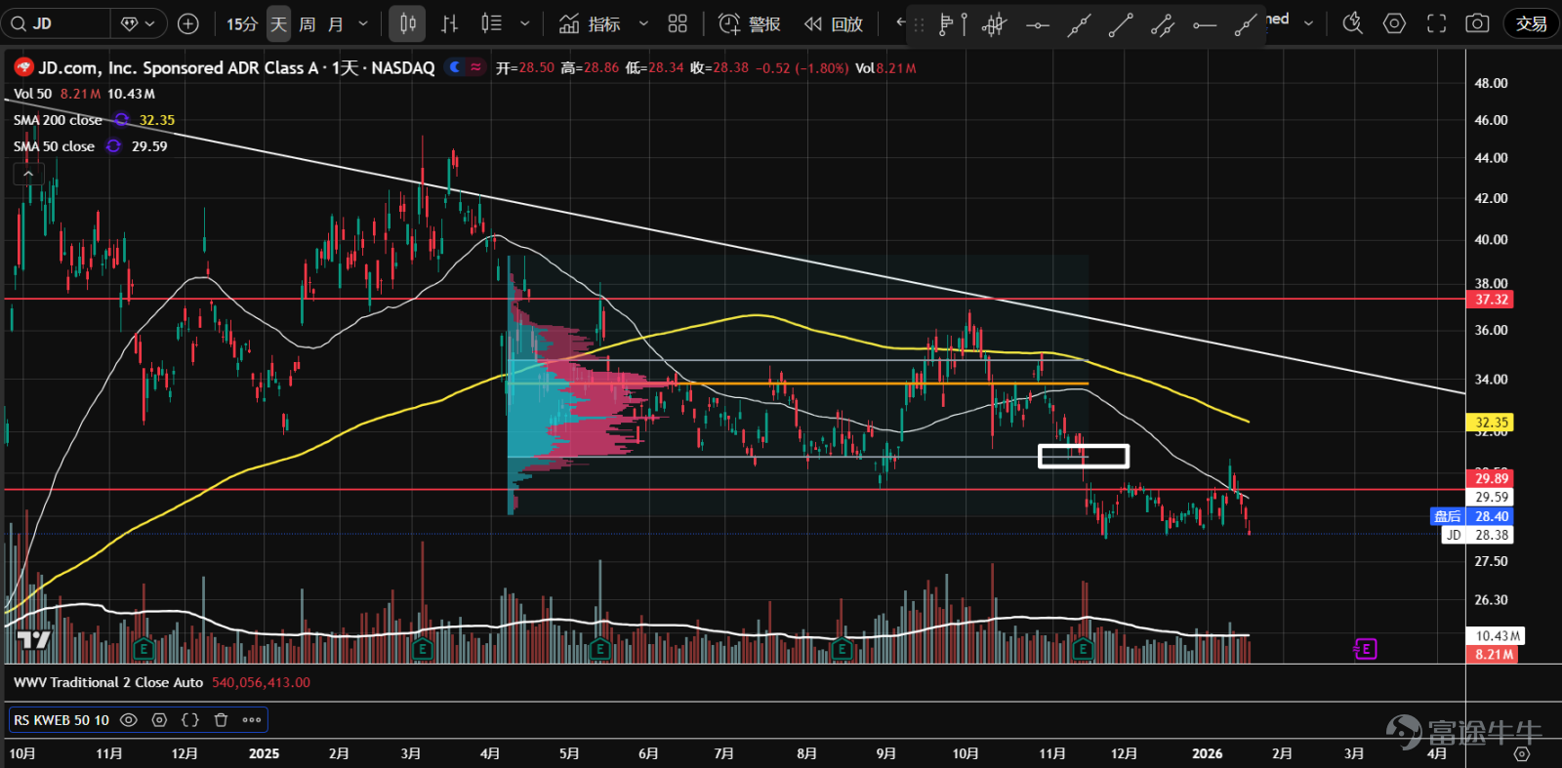Click the 盘后 28.40 post-market price label
1562x768 pixels.
(x=1472, y=516)
